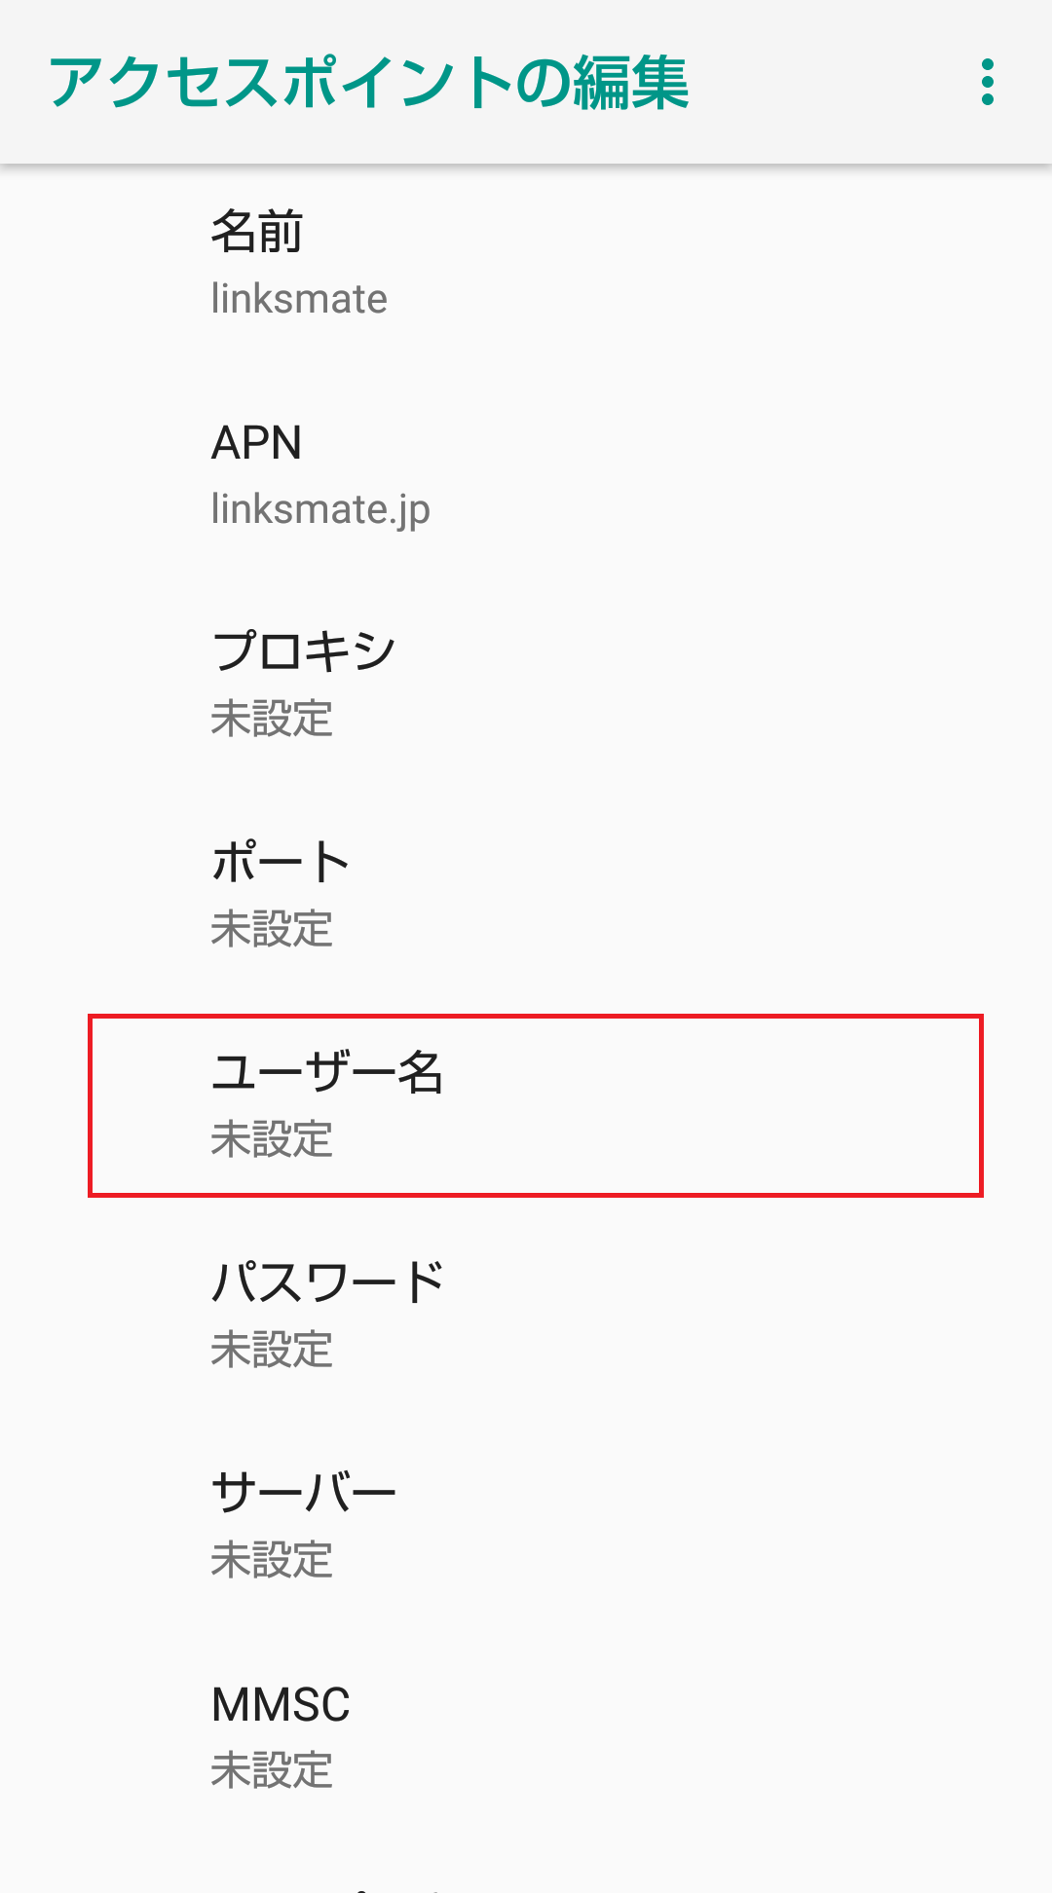1052x1893 pixels.
Task: Tap 未設定 below プロキシ
Action: pos(273,721)
